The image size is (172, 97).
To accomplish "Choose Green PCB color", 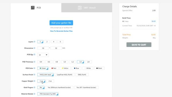I will click(43, 68).
